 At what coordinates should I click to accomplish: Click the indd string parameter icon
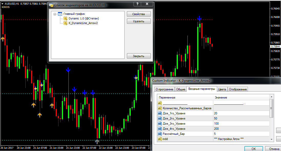(159, 139)
